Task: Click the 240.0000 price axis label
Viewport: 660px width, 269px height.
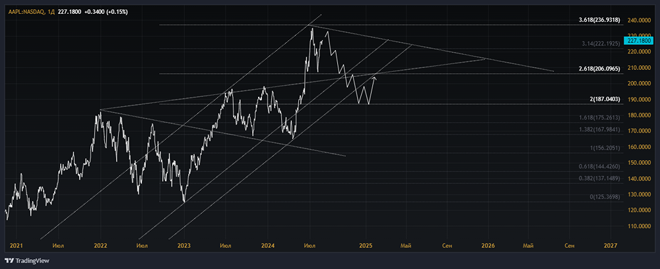Action: pyautogui.click(x=638, y=20)
